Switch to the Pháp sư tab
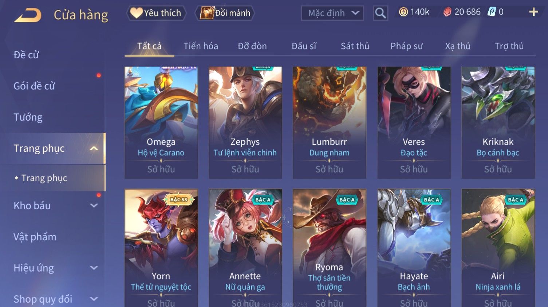 click(x=407, y=46)
